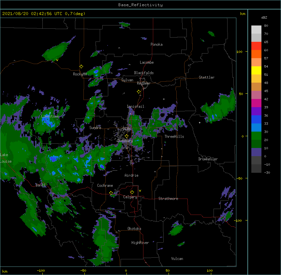Pick the blue 33-36 dBZ legend swatch

click(256, 119)
